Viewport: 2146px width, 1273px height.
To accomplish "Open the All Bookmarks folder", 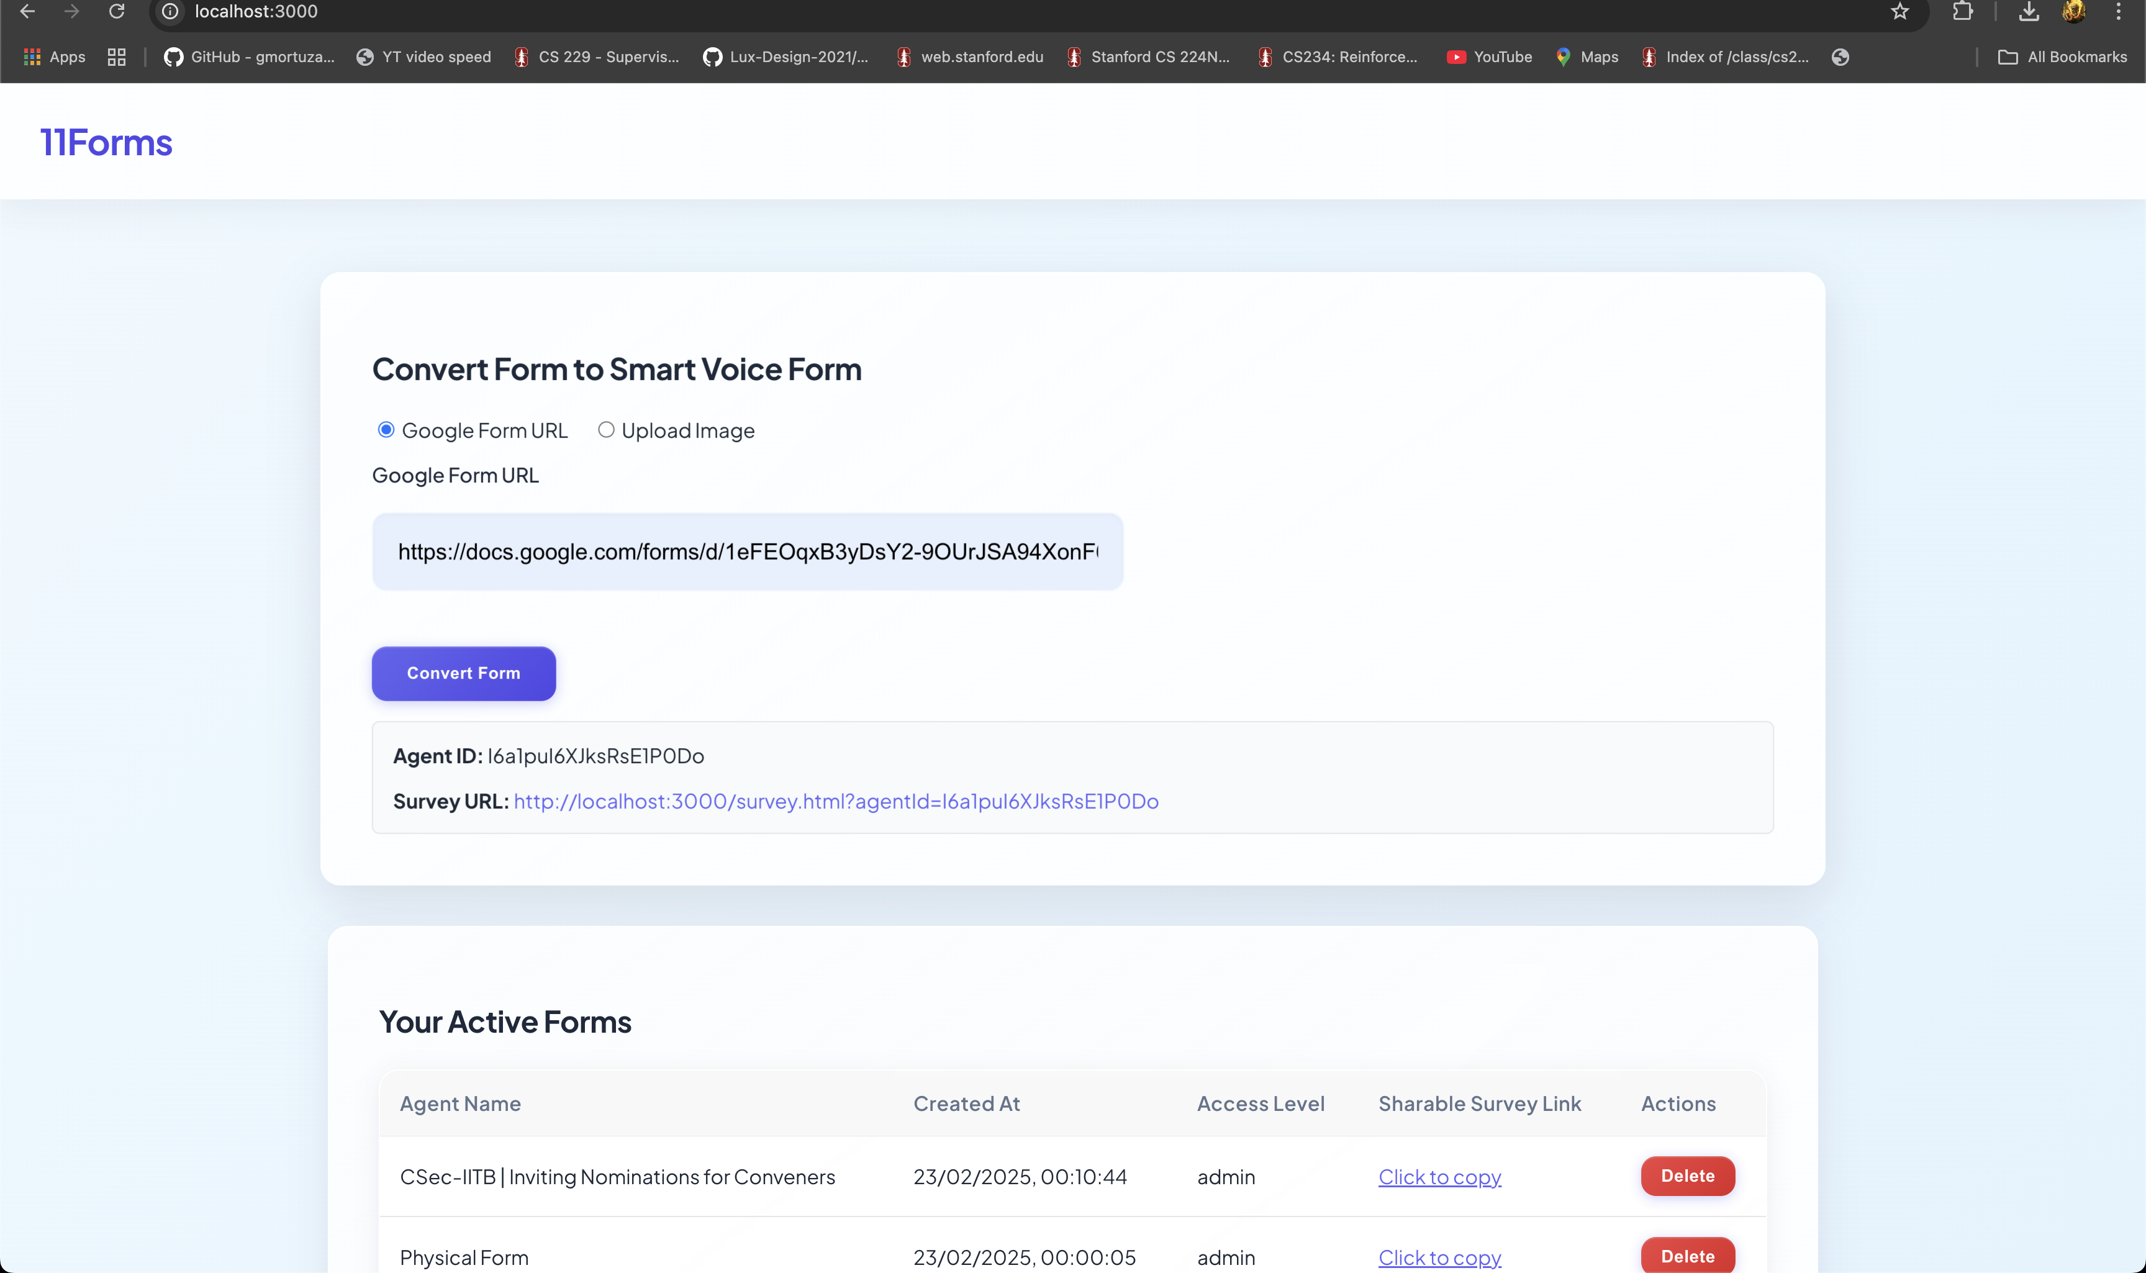I will click(2062, 57).
